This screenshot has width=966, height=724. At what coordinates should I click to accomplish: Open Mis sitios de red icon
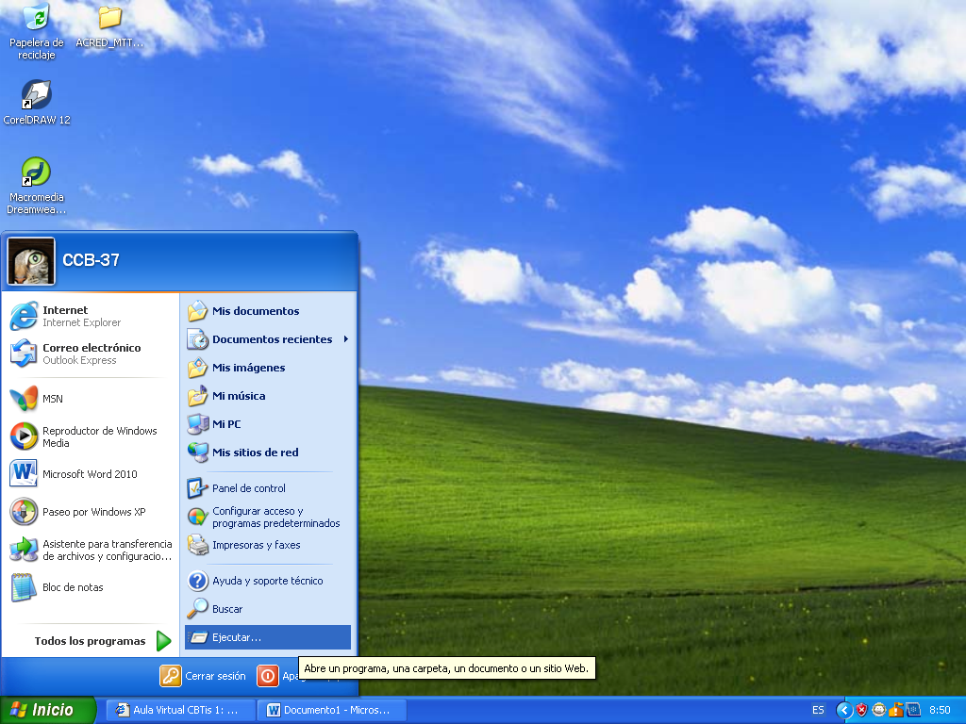198,452
